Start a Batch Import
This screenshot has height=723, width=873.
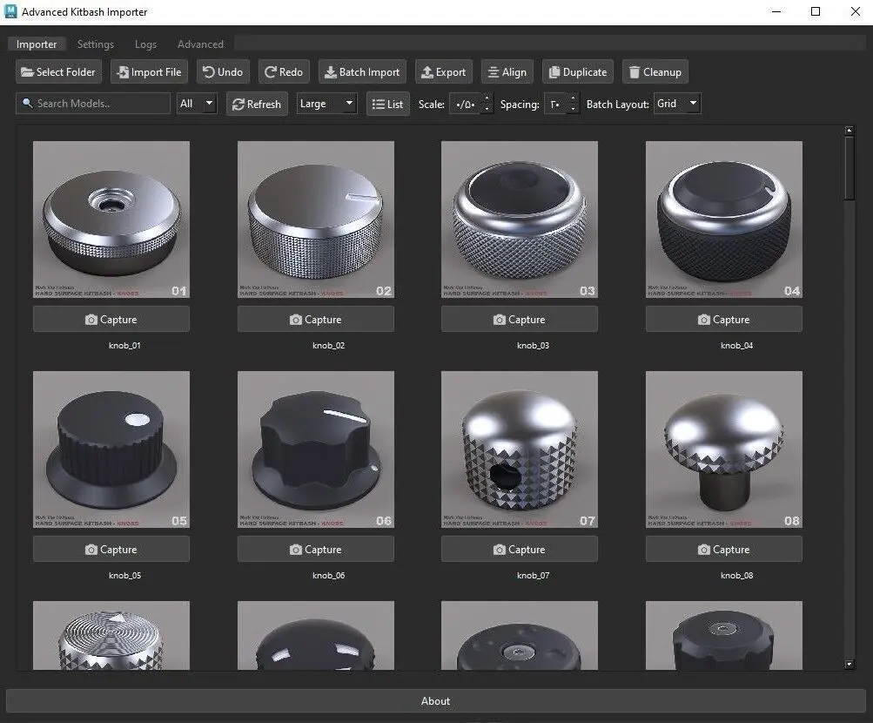click(x=362, y=71)
